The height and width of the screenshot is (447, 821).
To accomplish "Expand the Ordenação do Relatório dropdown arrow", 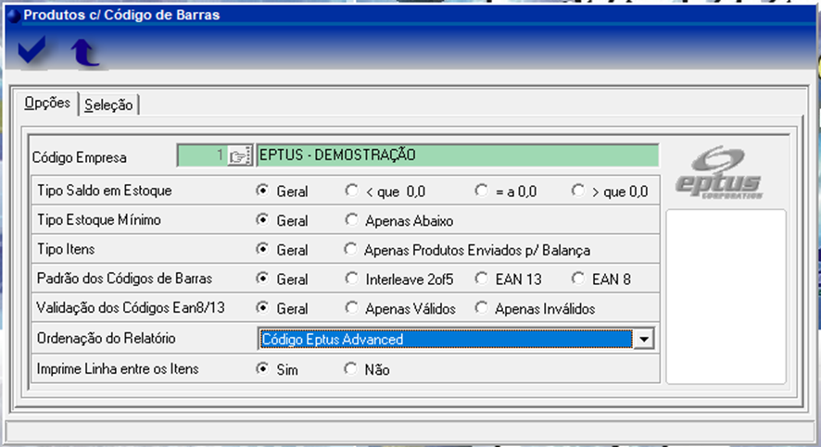I will point(645,340).
